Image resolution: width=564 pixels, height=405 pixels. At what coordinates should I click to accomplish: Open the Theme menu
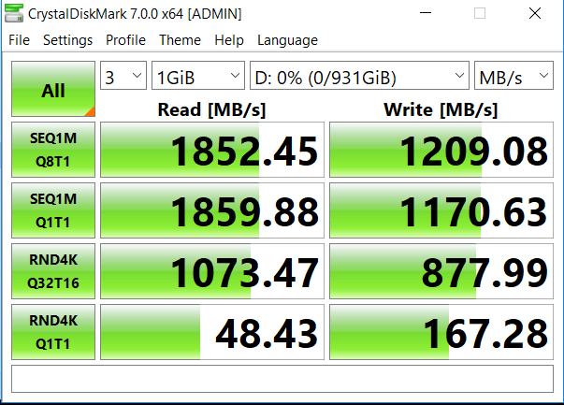coord(180,40)
